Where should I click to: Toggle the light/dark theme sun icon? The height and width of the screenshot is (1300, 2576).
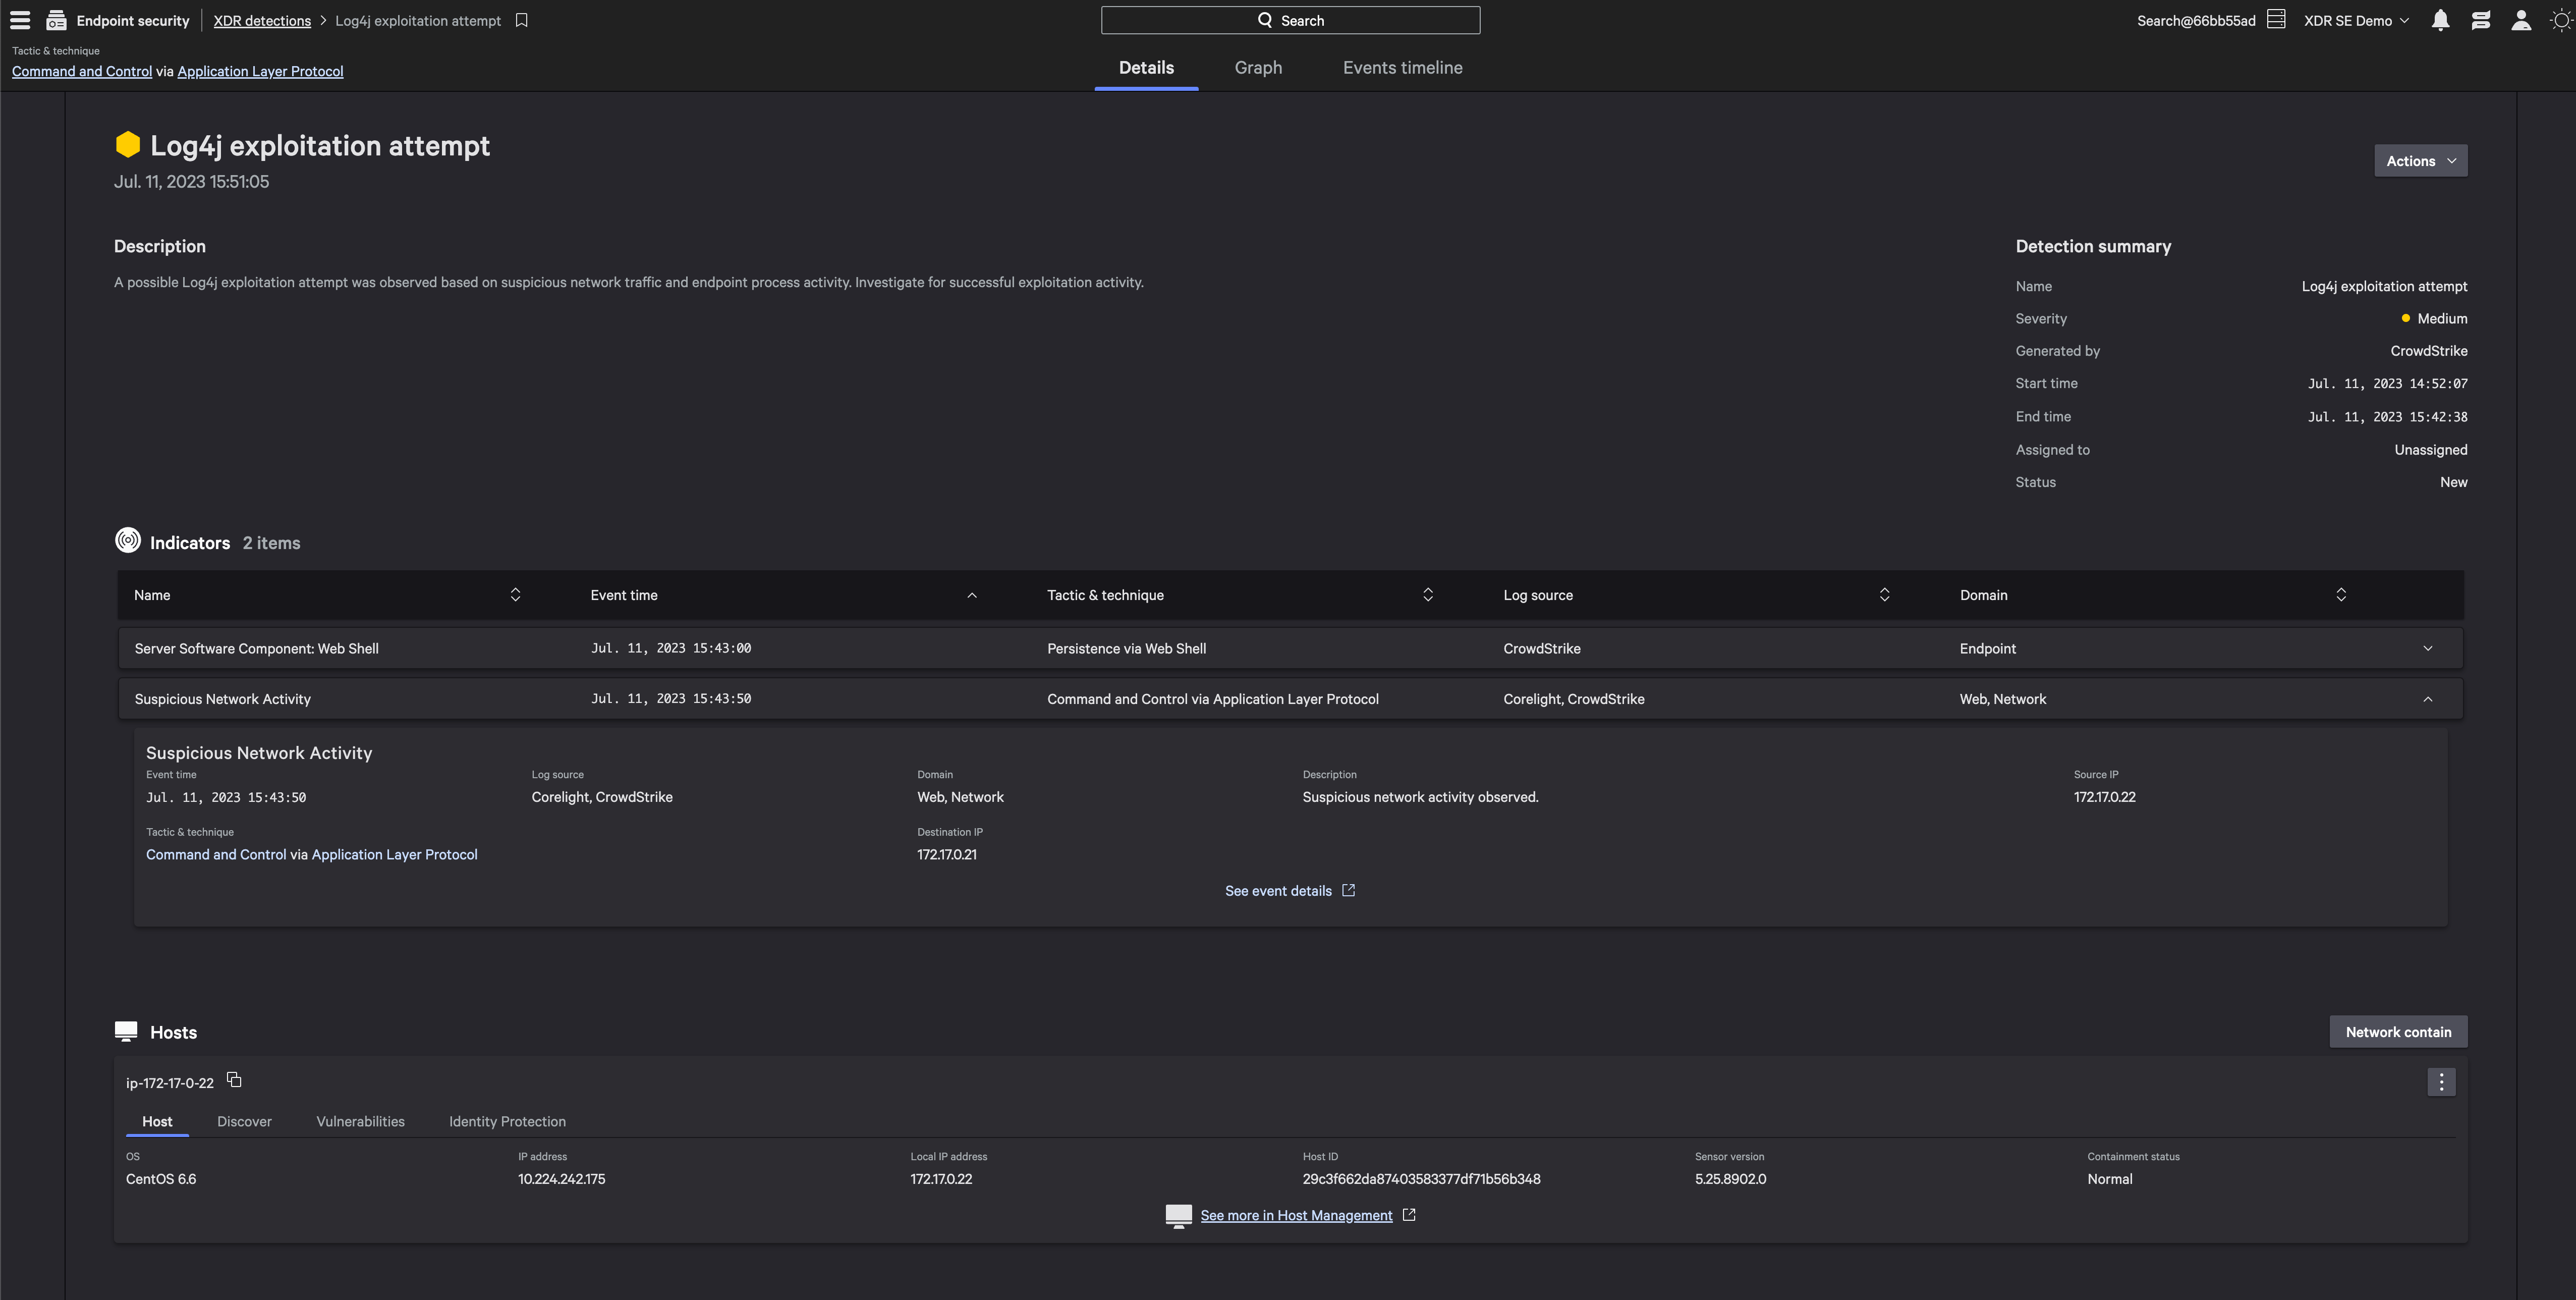(x=2560, y=20)
